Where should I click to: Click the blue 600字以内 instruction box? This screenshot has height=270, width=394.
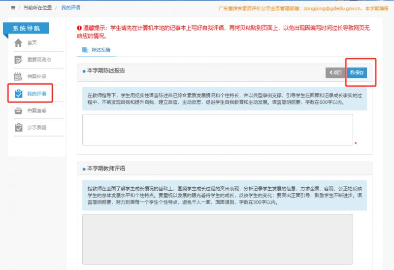(225, 99)
